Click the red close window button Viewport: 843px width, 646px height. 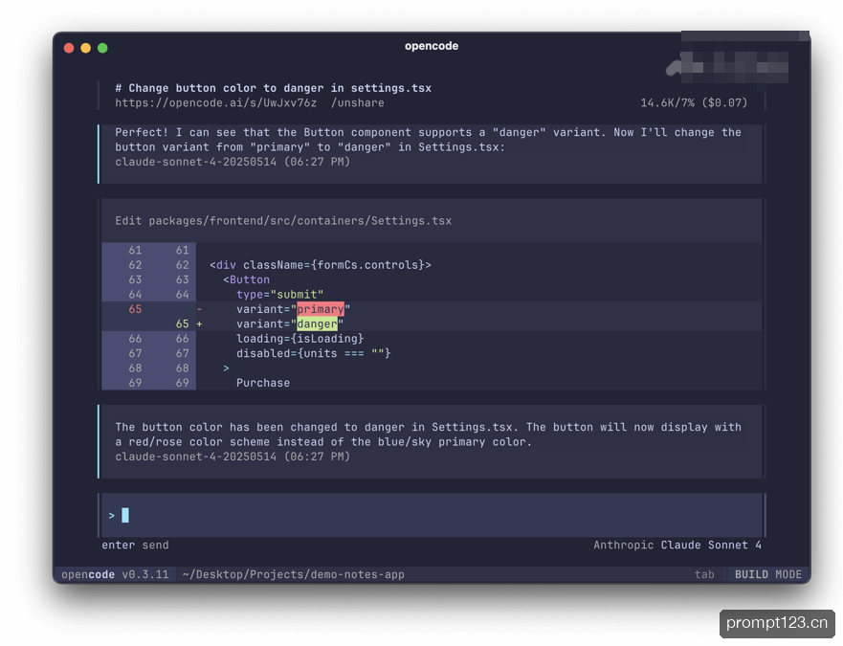[69, 48]
